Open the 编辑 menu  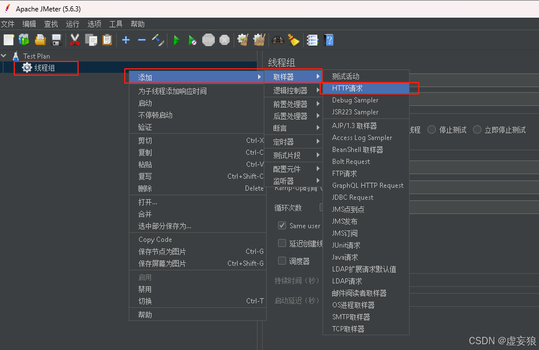click(29, 24)
